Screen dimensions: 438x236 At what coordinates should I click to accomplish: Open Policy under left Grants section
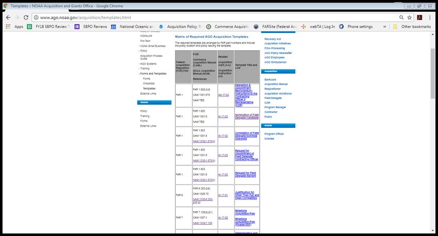tap(143, 111)
